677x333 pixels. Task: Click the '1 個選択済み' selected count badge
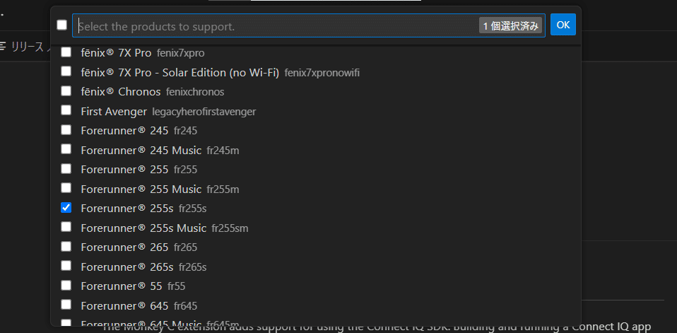(510, 26)
